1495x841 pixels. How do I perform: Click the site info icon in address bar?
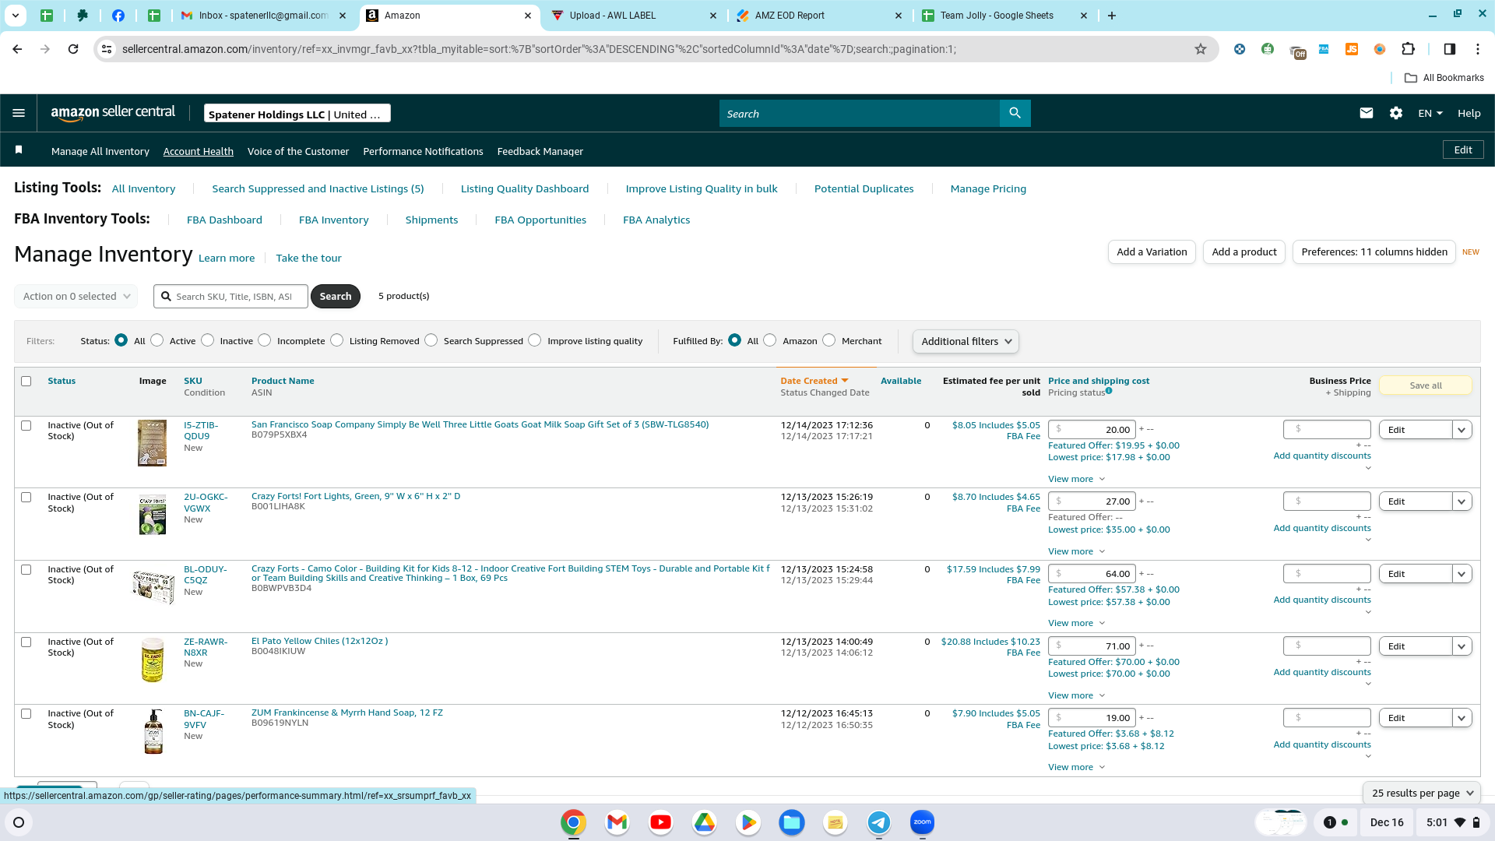(107, 49)
